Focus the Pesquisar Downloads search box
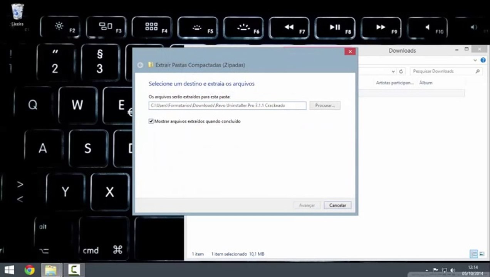 pyautogui.click(x=446, y=71)
